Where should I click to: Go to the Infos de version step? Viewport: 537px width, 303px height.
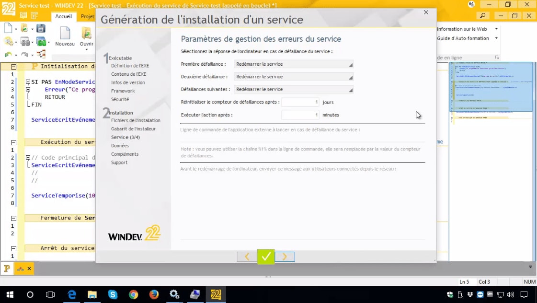pyautogui.click(x=128, y=82)
